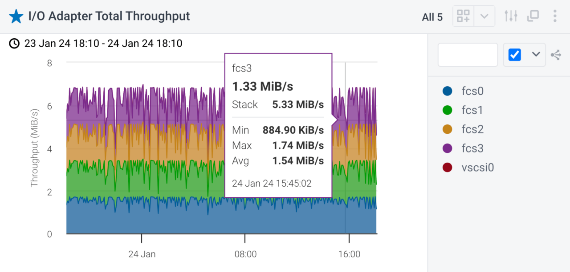Expand the dropdown next to add widget

click(484, 17)
